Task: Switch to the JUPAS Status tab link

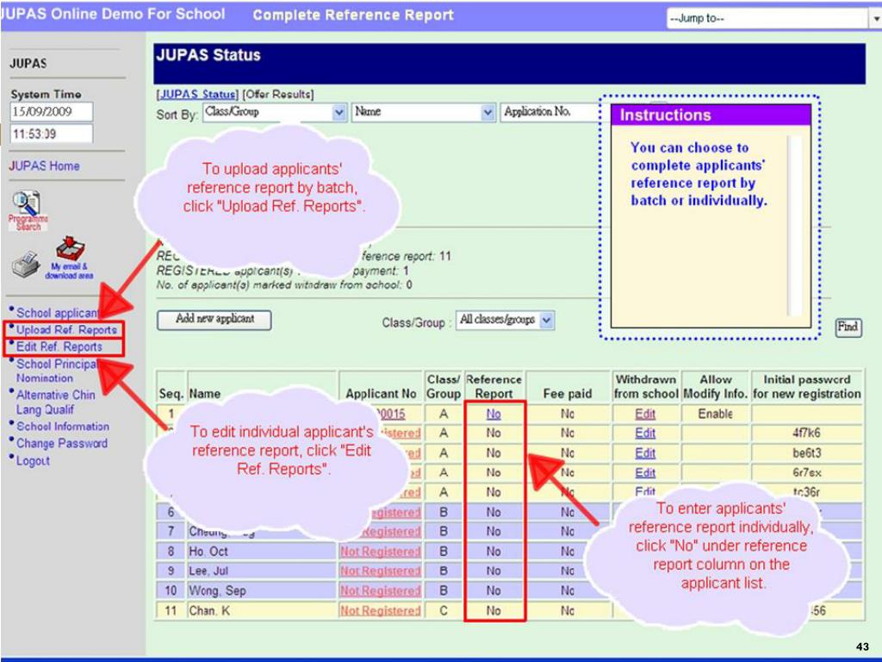Action: [197, 94]
